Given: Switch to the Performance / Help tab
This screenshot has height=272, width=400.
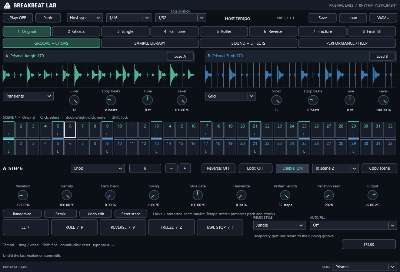Looking at the screenshot, I should click(347, 43).
